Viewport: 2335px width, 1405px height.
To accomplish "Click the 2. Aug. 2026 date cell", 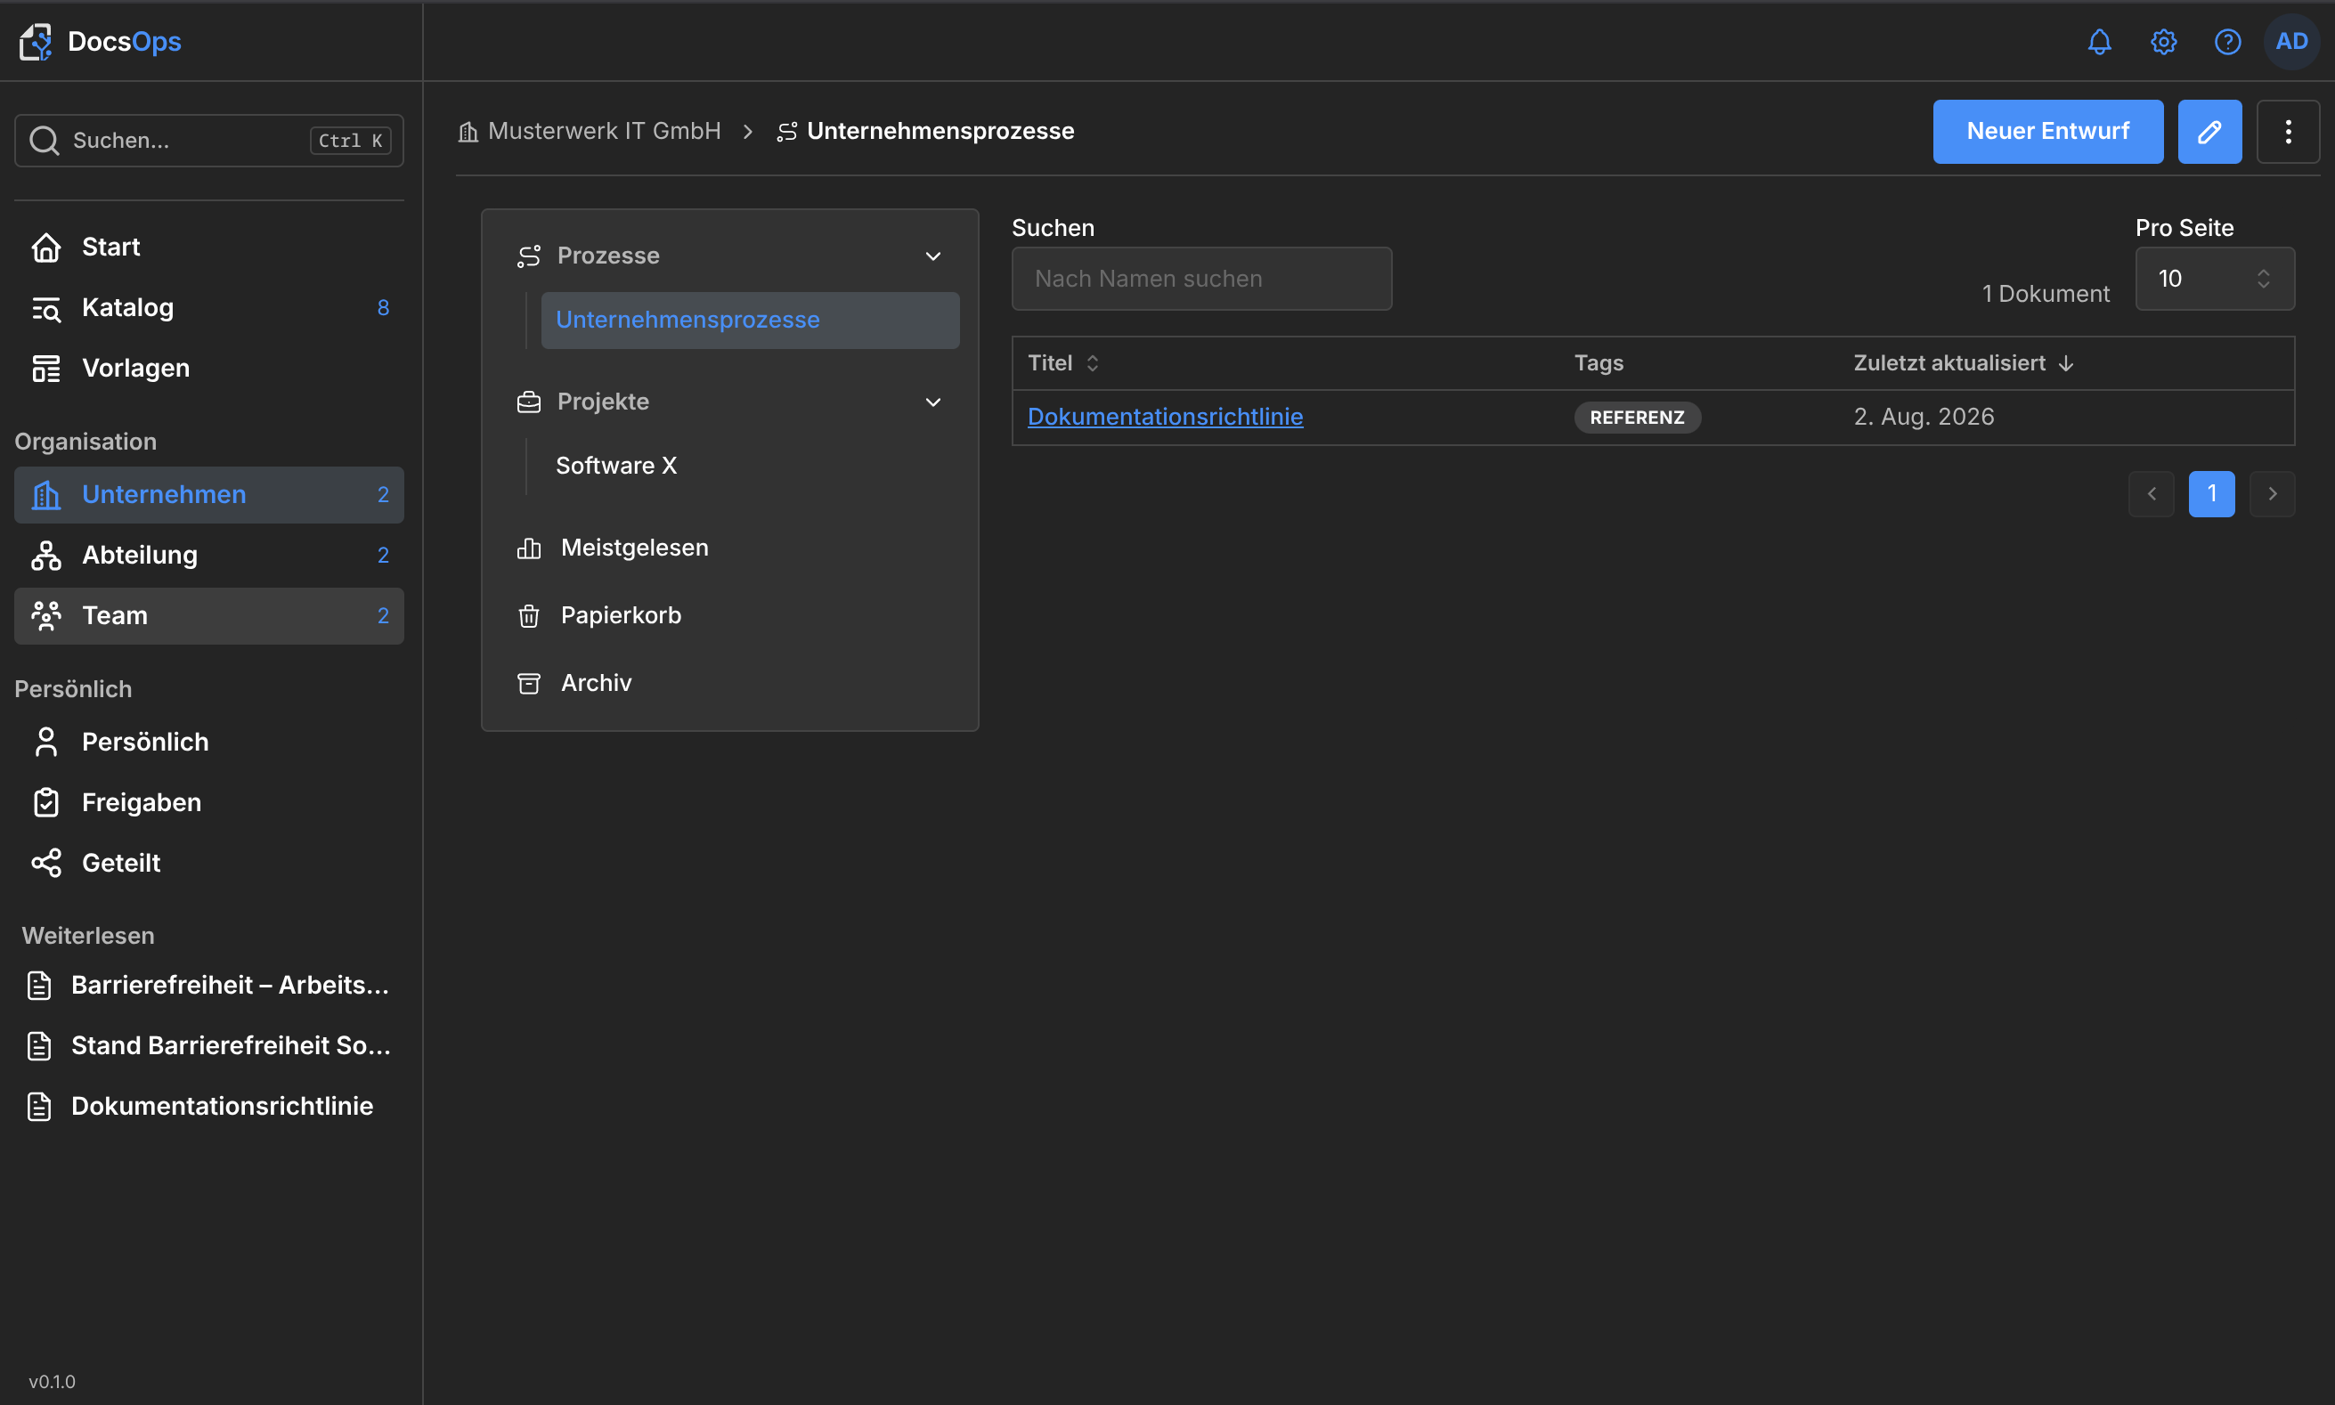I will click(1923, 418).
